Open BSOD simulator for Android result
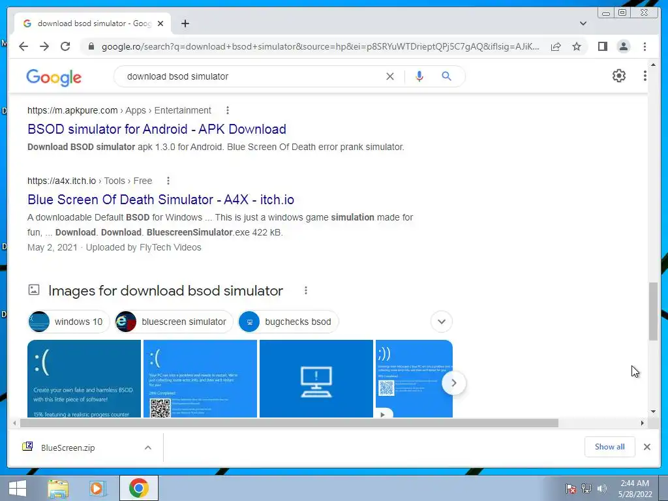 157,129
